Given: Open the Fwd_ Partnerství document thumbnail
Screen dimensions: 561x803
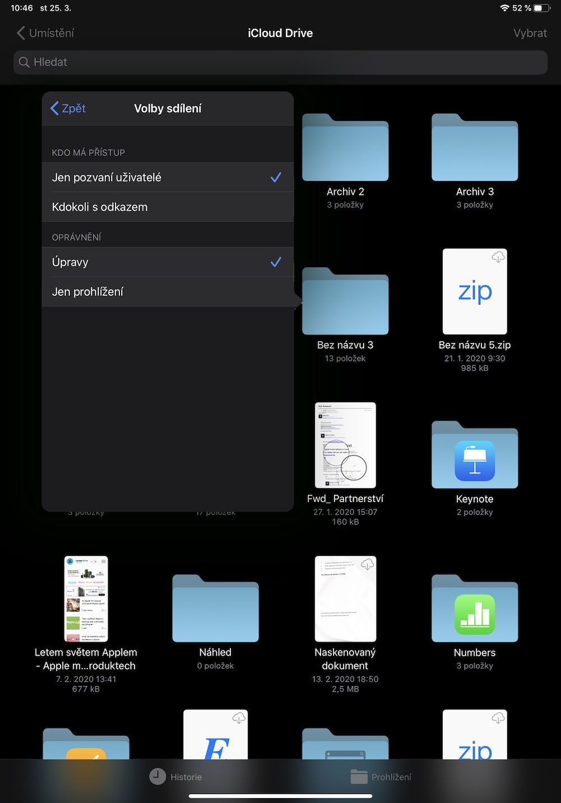Looking at the screenshot, I should [345, 445].
